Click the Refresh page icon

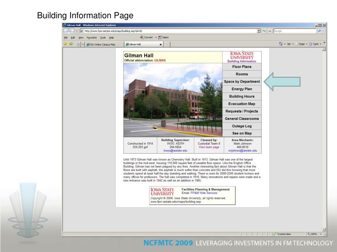tap(264, 31)
